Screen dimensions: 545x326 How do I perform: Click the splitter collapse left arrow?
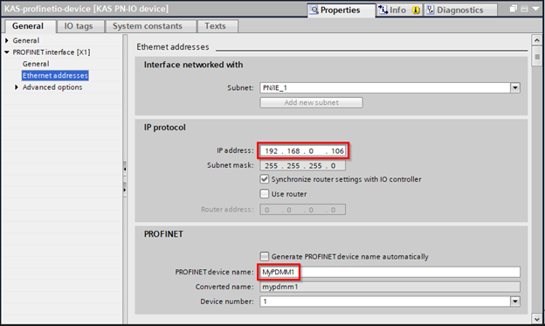(125, 169)
